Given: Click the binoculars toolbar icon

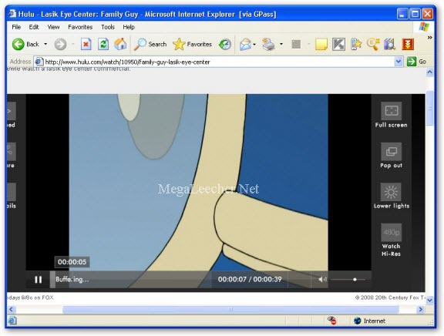Looking at the screenshot, I should (x=390, y=44).
